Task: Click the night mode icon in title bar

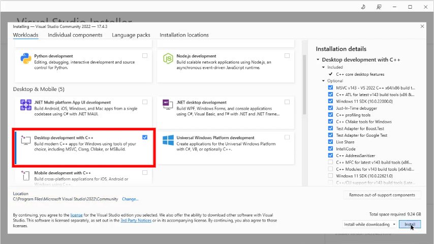Action: click(x=363, y=7)
